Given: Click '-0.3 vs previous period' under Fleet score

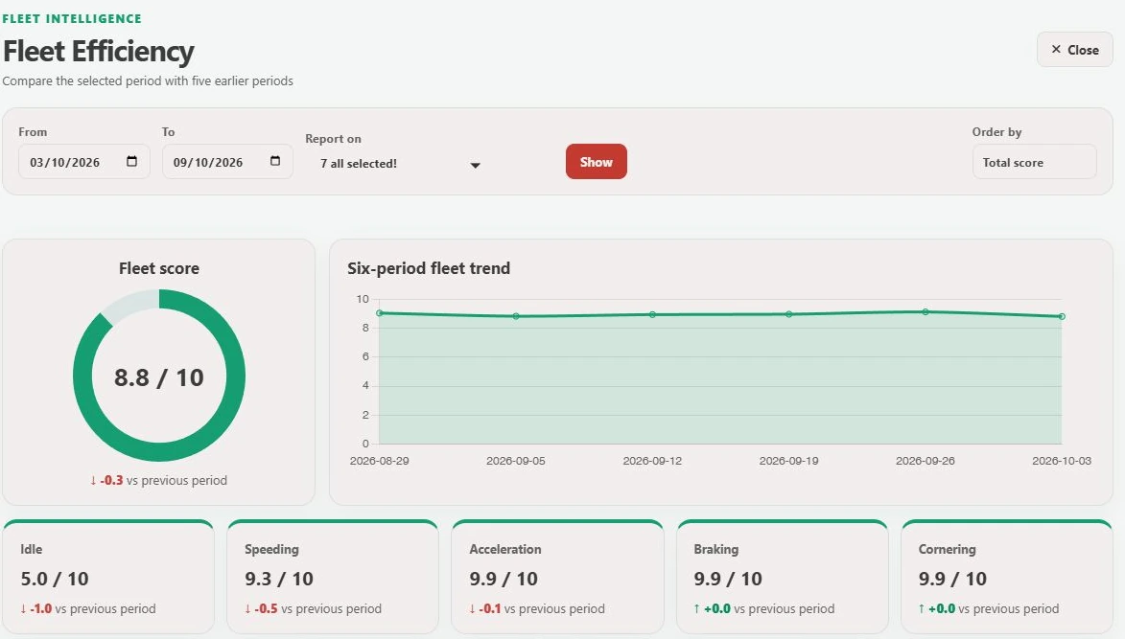Looking at the screenshot, I should (158, 481).
